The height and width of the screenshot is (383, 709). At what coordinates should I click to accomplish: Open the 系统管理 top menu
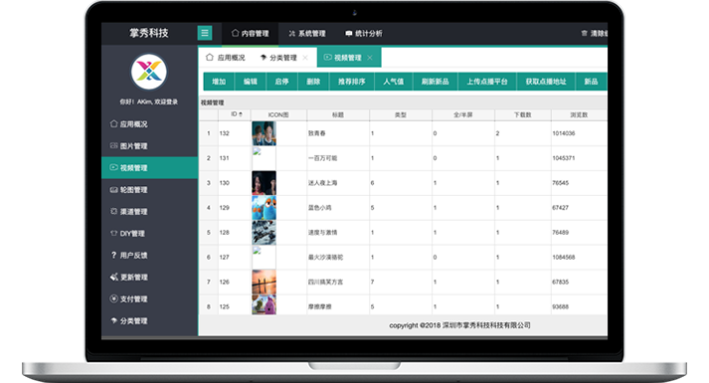pos(307,33)
